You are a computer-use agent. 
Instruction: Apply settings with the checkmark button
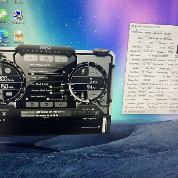pyautogui.click(x=61, y=104)
